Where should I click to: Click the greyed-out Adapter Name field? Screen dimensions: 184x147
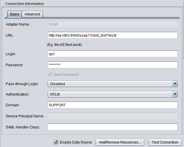pyautogui.click(x=112, y=24)
